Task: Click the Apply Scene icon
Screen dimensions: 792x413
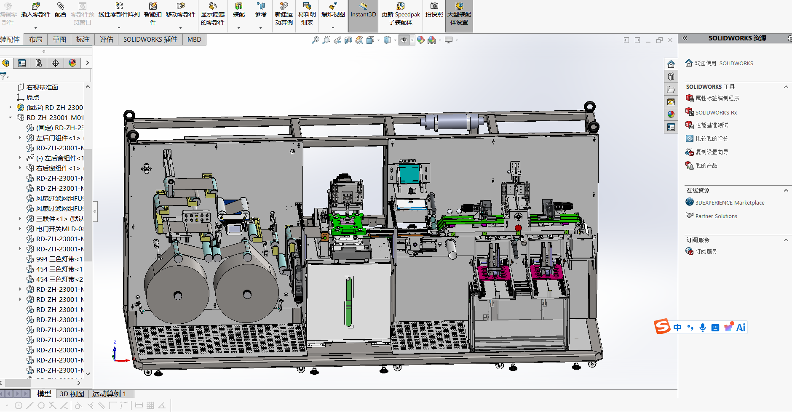Action: click(x=431, y=40)
